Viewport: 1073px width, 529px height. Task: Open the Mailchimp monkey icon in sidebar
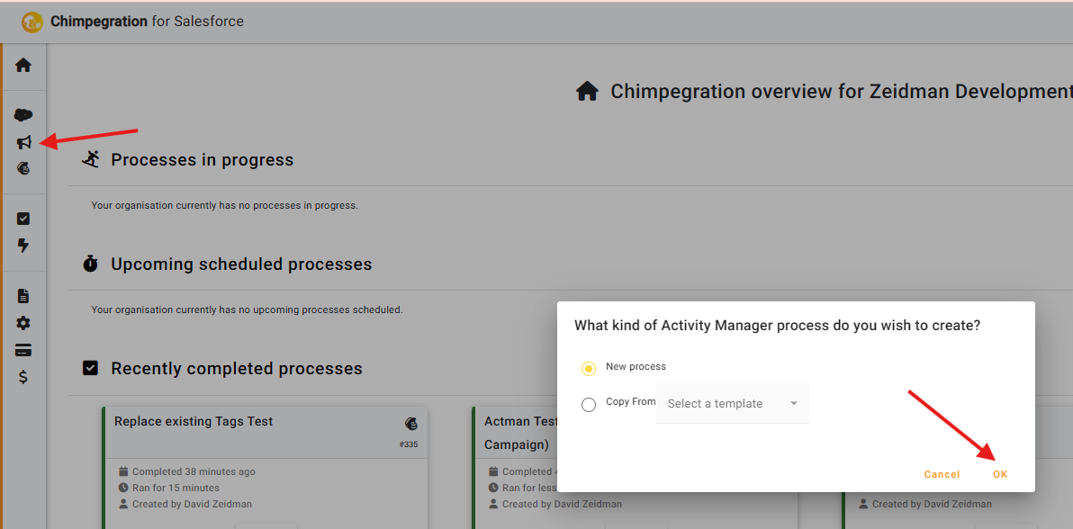coord(23,167)
